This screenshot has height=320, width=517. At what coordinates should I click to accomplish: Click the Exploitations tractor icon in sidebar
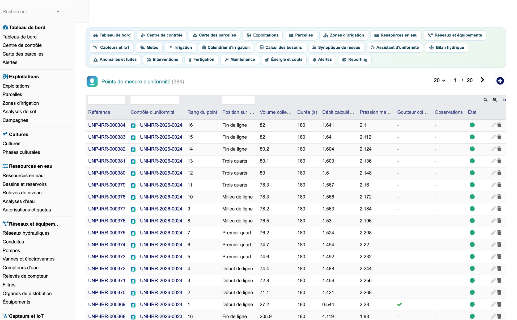5,77
